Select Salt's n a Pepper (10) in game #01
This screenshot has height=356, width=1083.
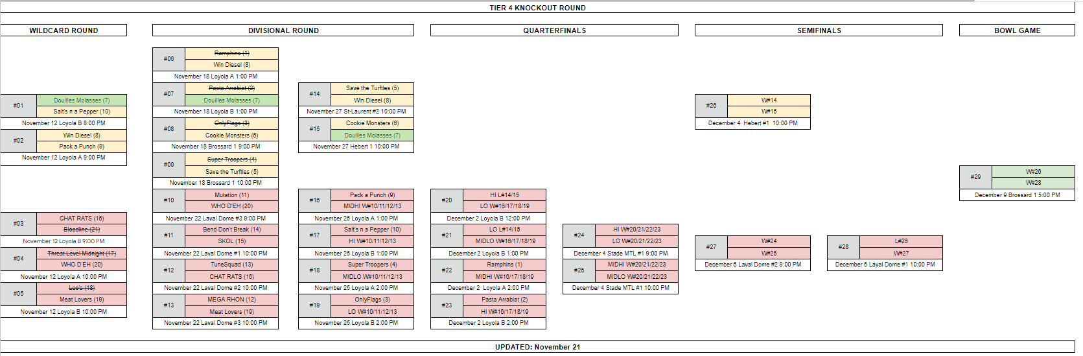(82, 112)
